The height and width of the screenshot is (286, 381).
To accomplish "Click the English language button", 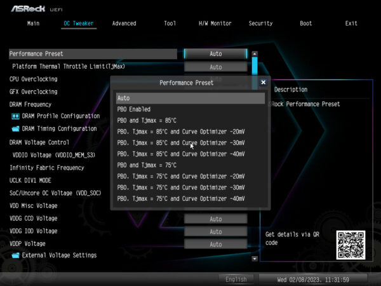I will (236, 280).
